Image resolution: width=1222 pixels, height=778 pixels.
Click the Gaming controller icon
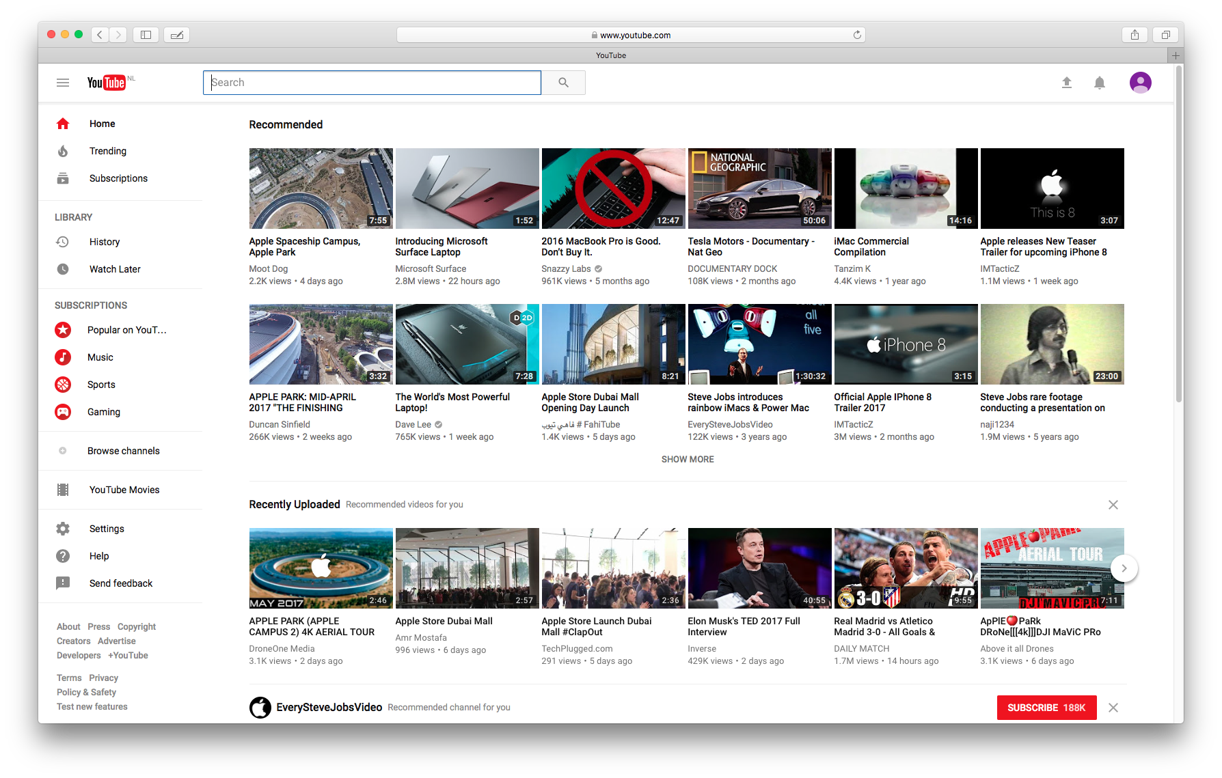[x=63, y=412]
